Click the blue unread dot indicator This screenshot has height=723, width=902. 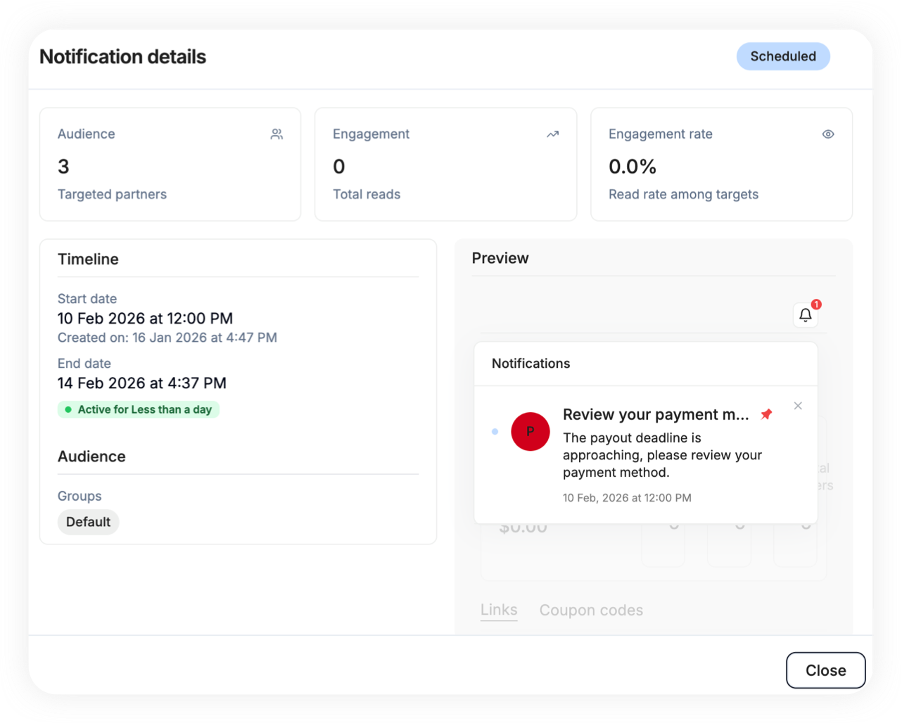[495, 432]
